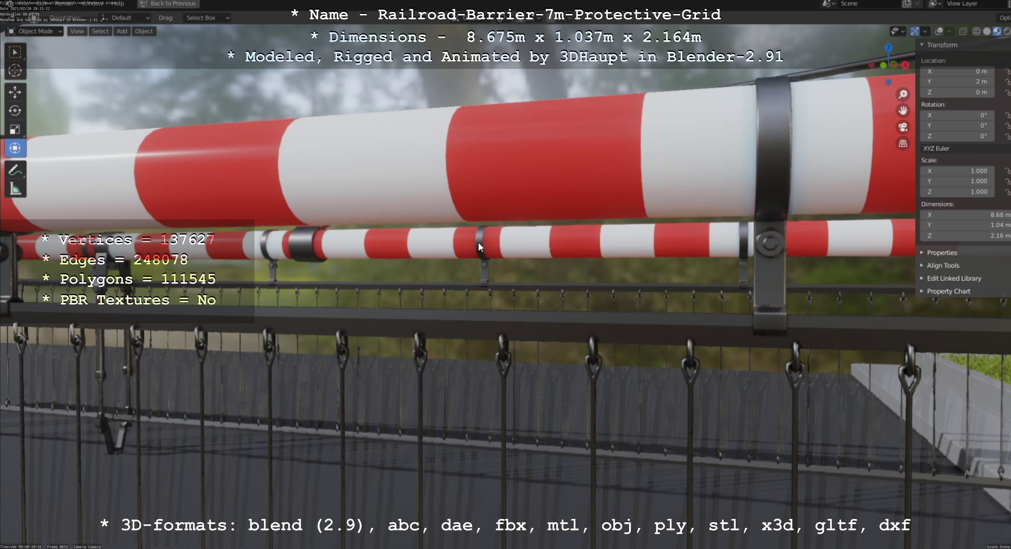1011x549 pixels.
Task: Click the Rotation Z field
Action: tap(958, 136)
